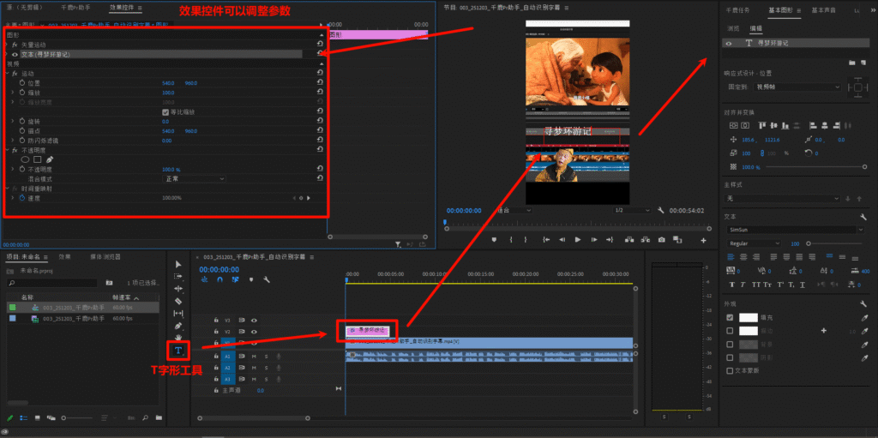Enable the 文本蒙版 checkbox
The height and width of the screenshot is (438, 878).
pyautogui.click(x=730, y=371)
